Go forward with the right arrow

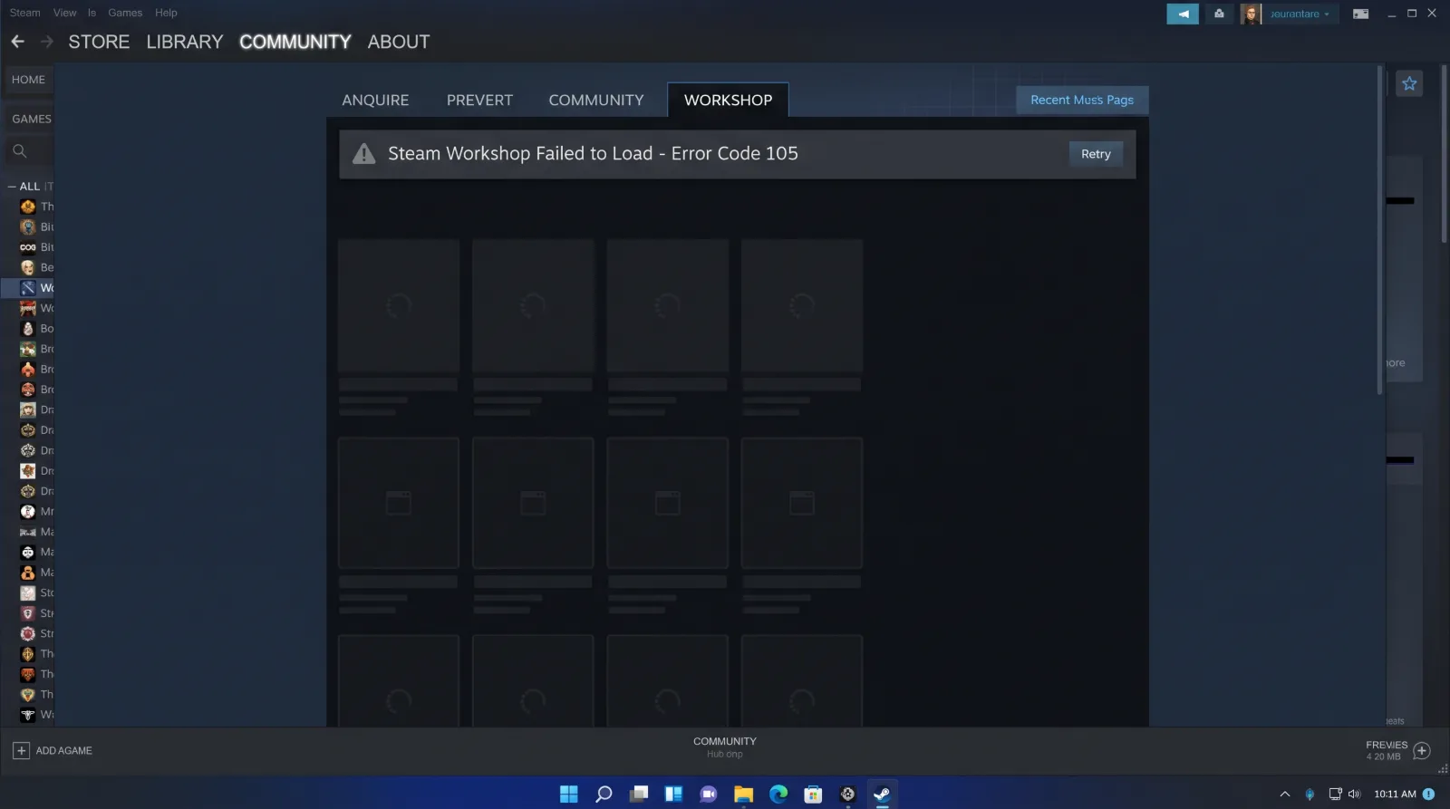click(47, 42)
